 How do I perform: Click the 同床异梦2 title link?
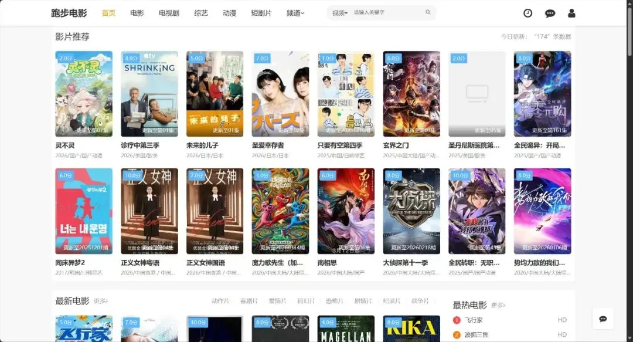[x=70, y=262]
